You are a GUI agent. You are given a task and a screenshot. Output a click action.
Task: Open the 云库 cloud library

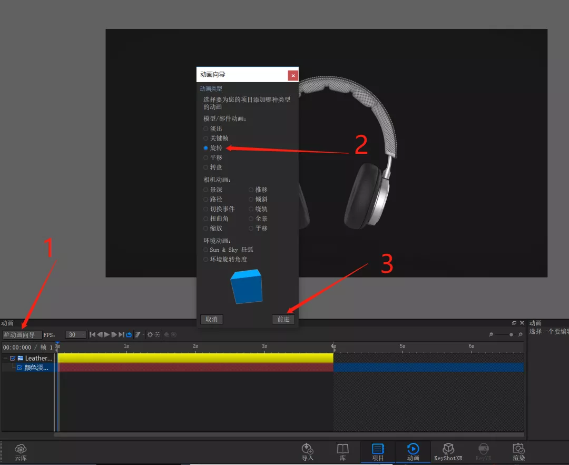tap(21, 452)
